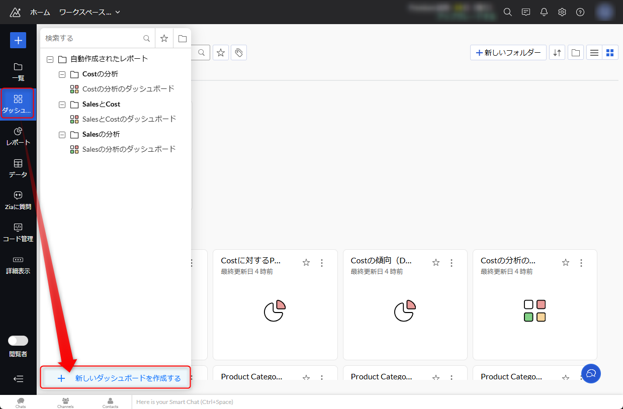Open the データ section from the sidebar
The image size is (623, 409).
(18, 168)
